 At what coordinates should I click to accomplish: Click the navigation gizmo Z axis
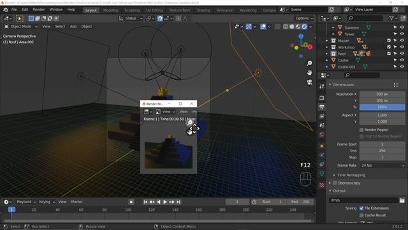pos(301,36)
